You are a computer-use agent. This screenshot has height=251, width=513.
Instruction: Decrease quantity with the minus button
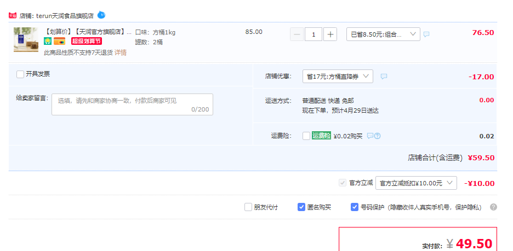[297, 34]
